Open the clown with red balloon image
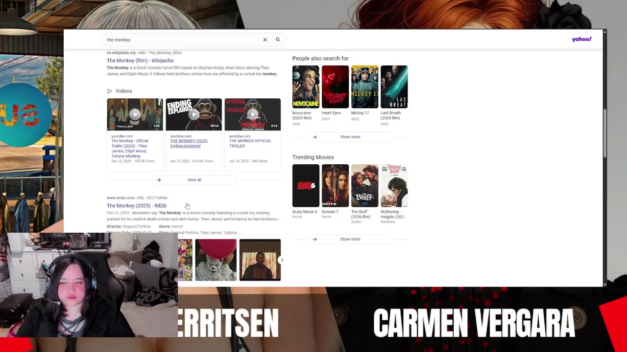Image resolution: width=627 pixels, height=352 pixels. 216,260
